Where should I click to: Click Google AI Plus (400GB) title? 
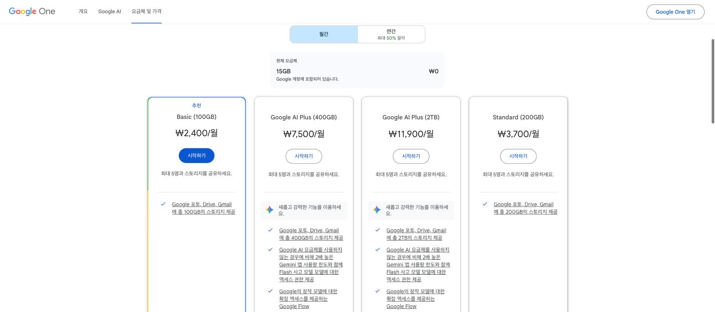304,118
